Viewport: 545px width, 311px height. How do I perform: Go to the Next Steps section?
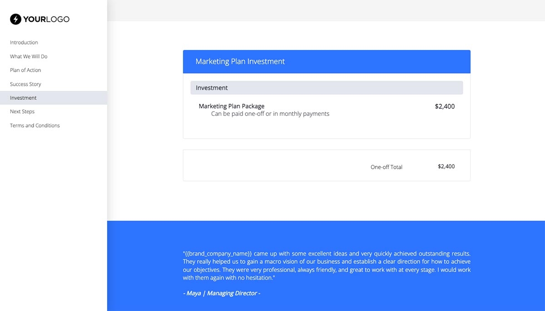click(22, 111)
